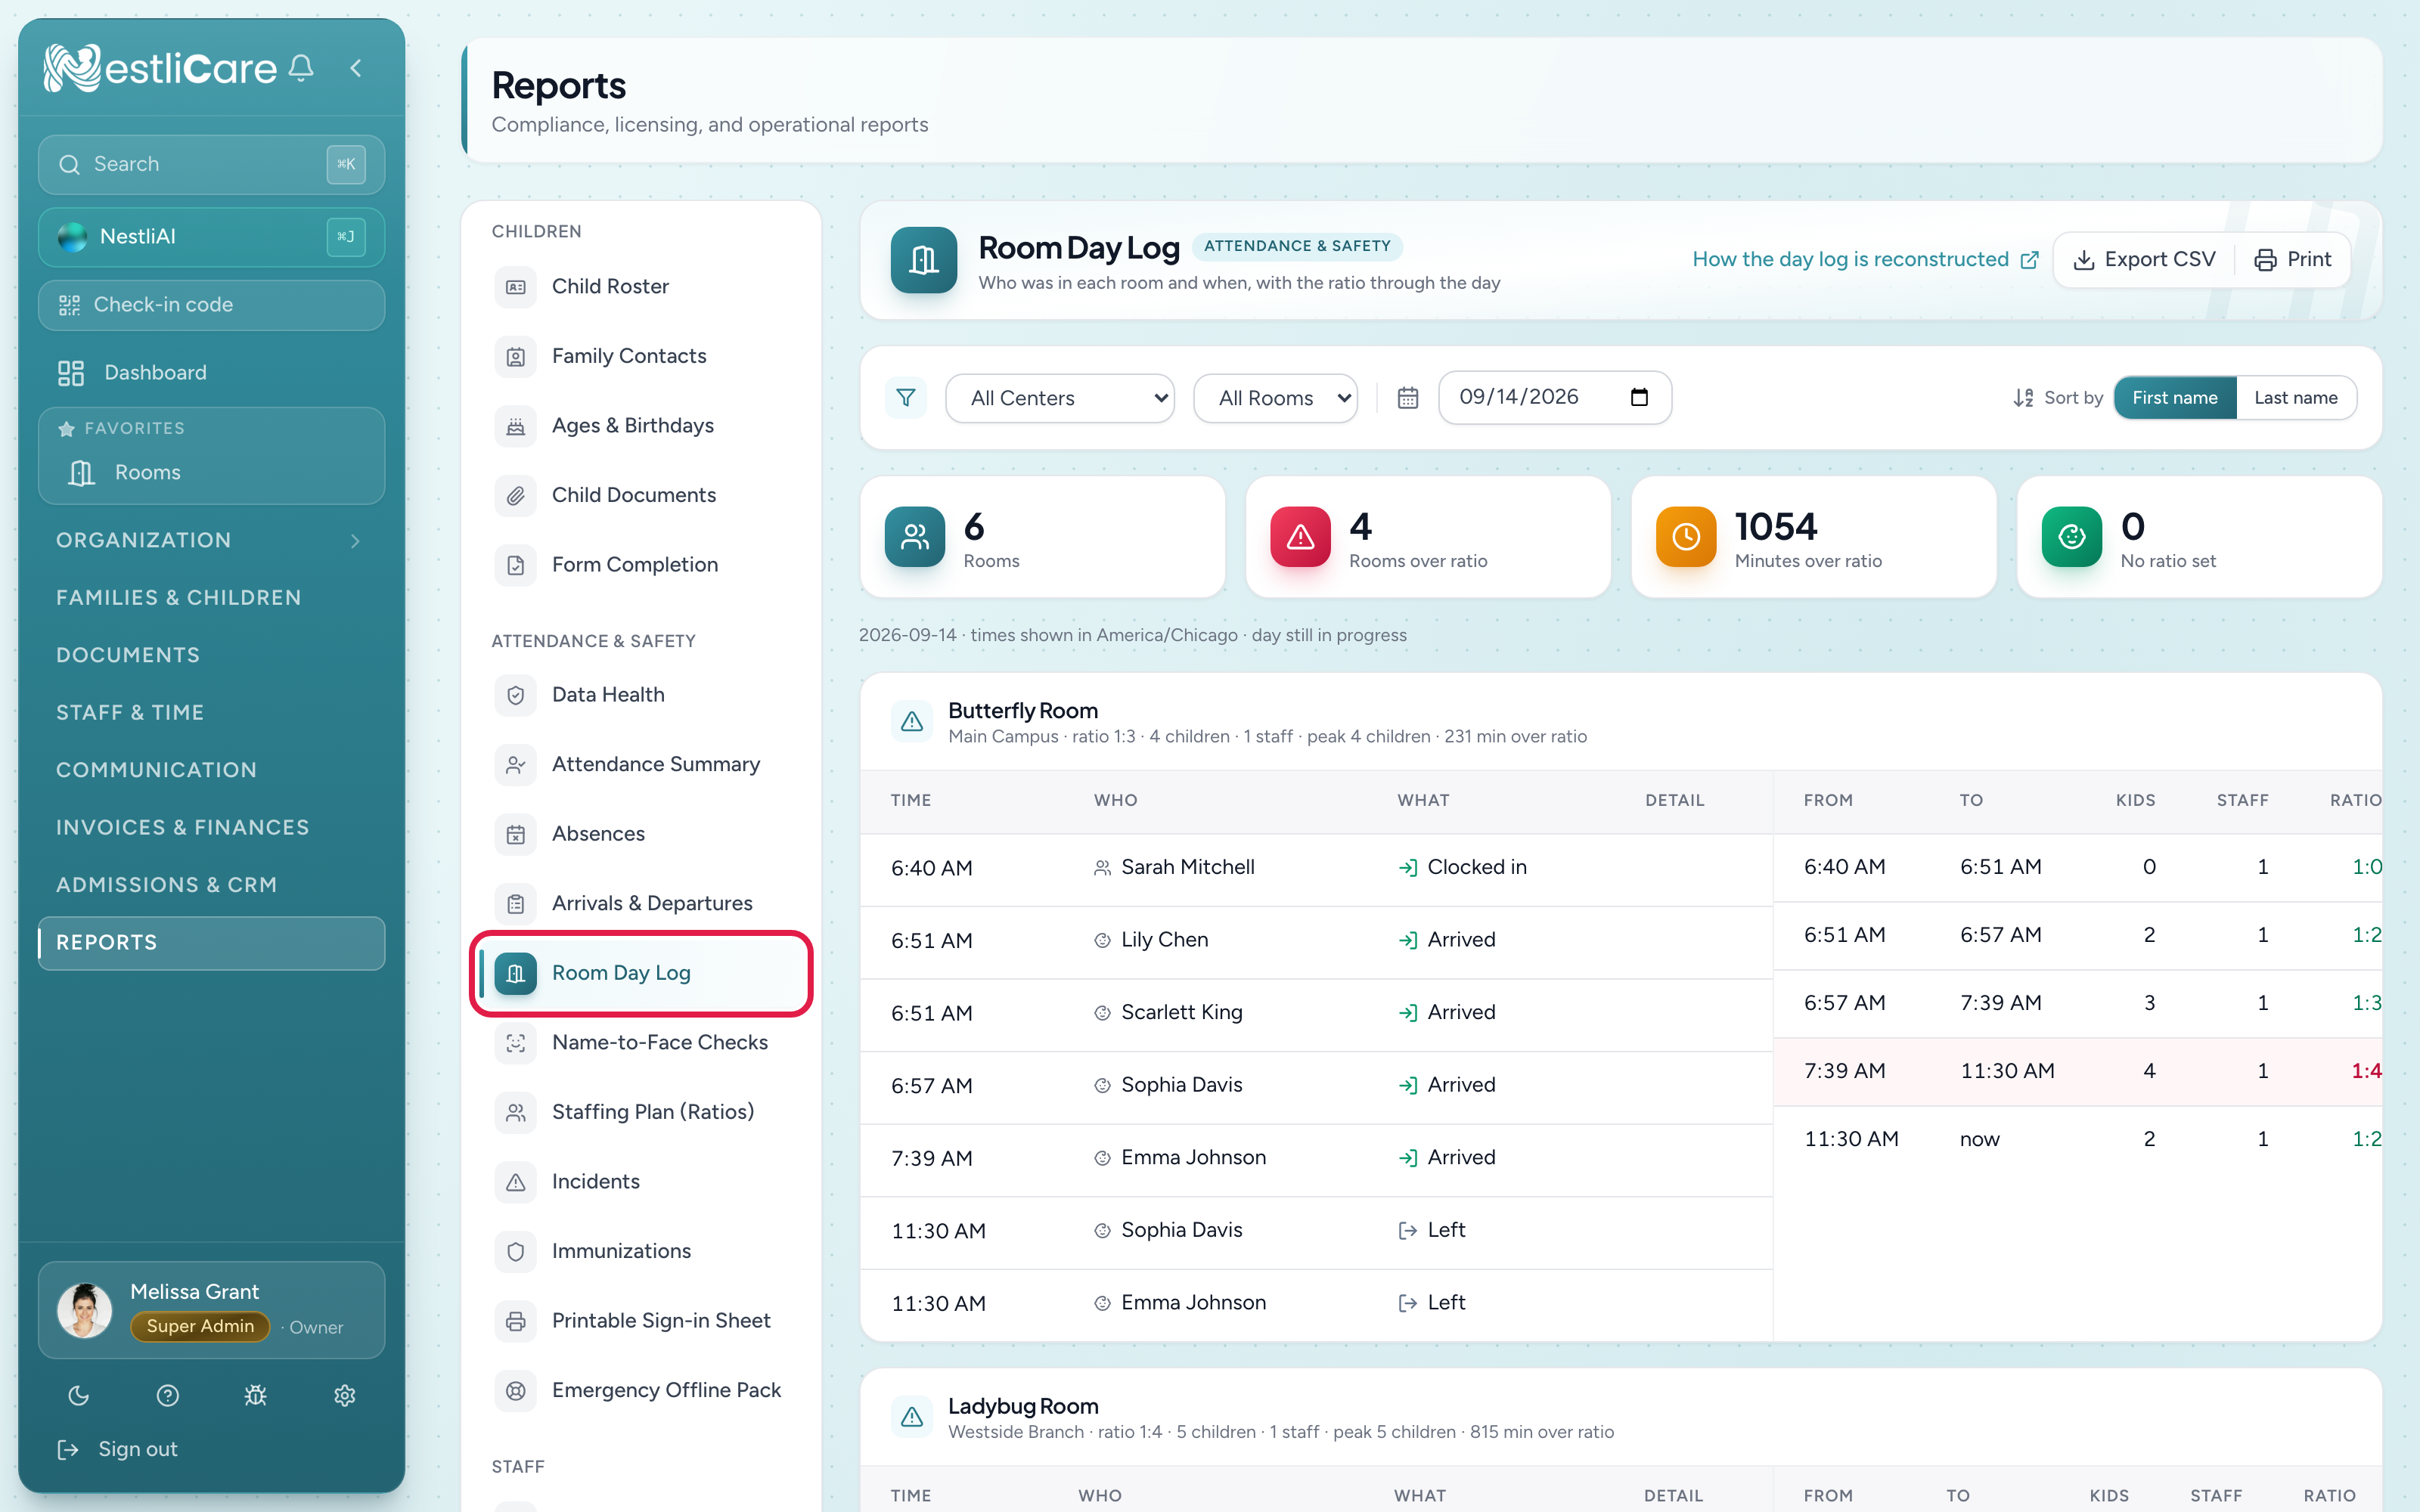The image size is (2420, 1512).
Task: Sort by Last name
Action: [2295, 398]
